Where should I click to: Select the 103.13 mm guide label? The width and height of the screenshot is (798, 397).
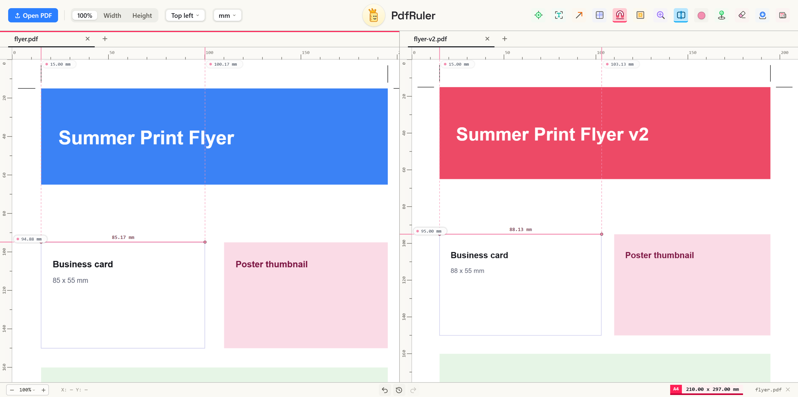click(x=622, y=64)
